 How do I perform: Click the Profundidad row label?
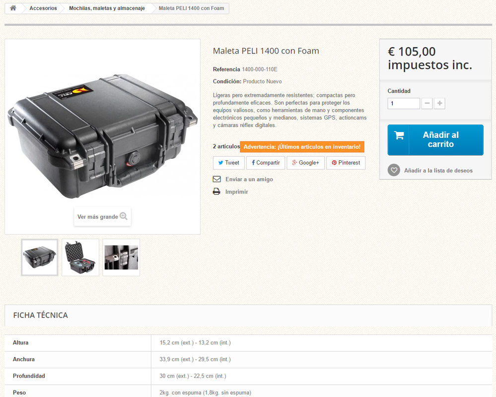pos(29,376)
